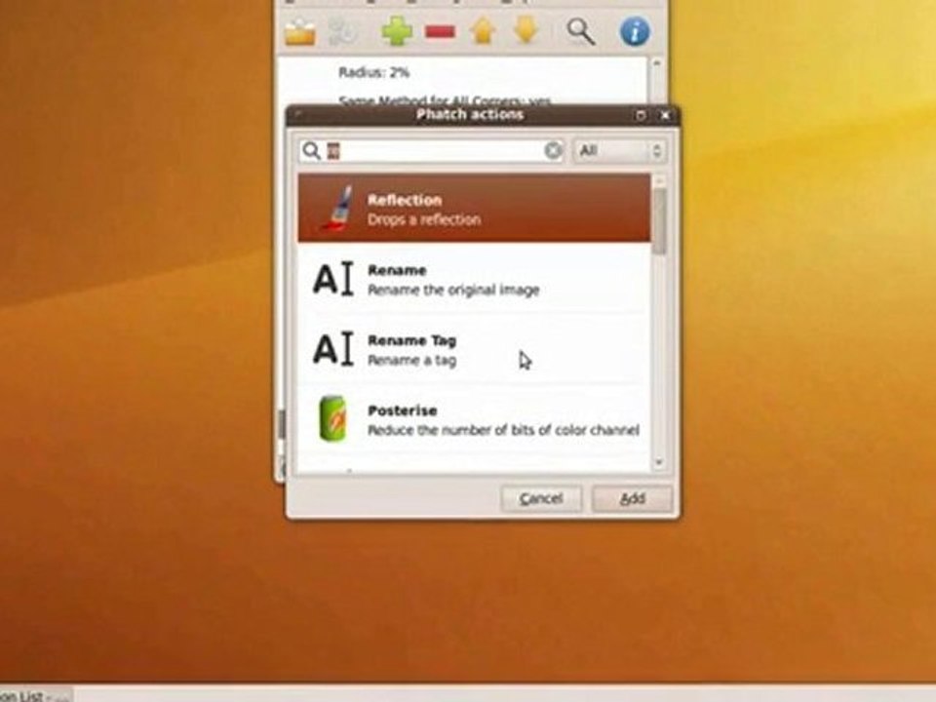
Task: Click the red minus remove action icon
Action: click(x=440, y=31)
